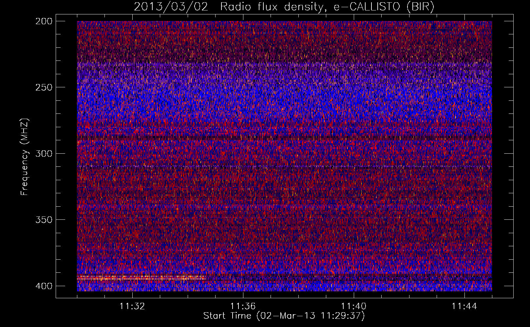Pick the 11:44 time tick label

click(x=464, y=306)
